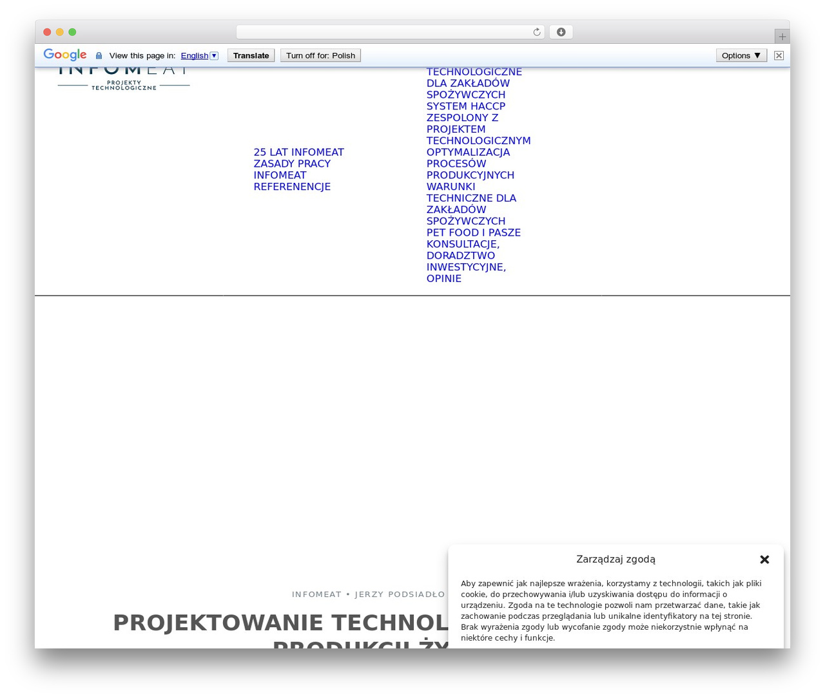
Task: Click the macOS red close window button
Action: coord(47,32)
